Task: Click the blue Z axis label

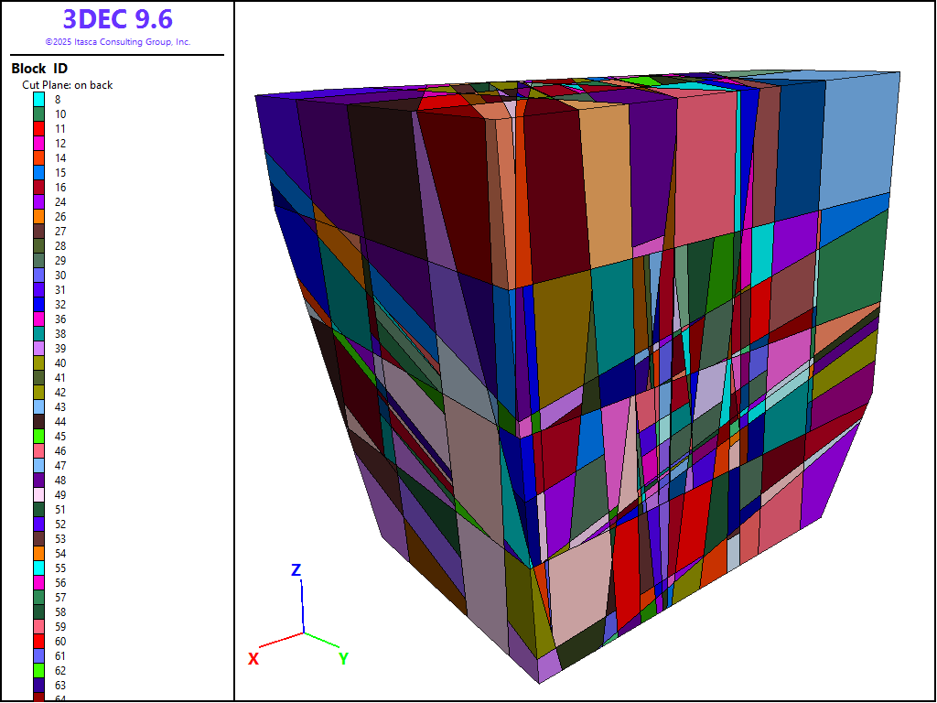Action: (296, 570)
